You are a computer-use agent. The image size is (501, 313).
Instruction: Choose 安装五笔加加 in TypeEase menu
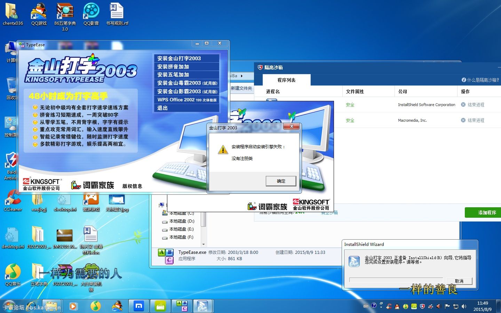tap(186, 75)
